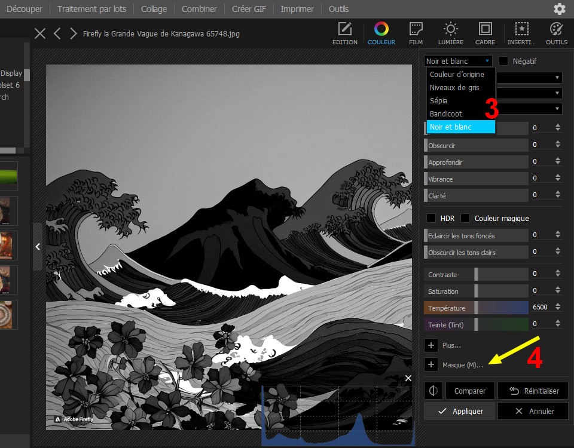Click the file name Firefly la Grande Vague
Screen dimensions: 574x448
pos(161,34)
